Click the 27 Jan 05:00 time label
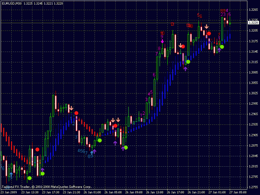Image resolution: width=260 pixels, height=195 pixels. (238, 192)
